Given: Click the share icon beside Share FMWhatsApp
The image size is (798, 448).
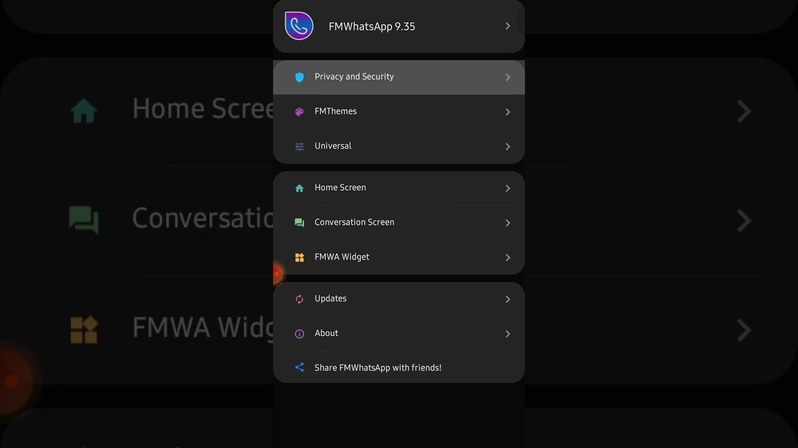Looking at the screenshot, I should [x=299, y=368].
